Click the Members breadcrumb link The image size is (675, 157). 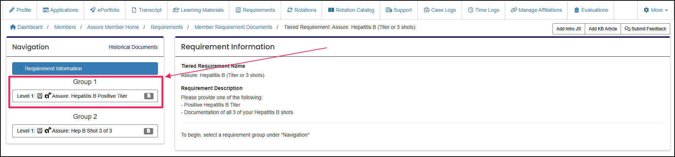pos(65,27)
